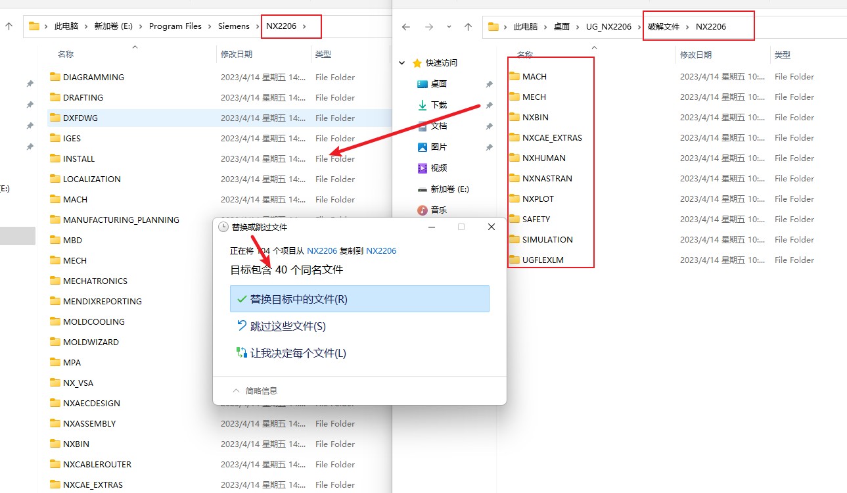
Task: Click the IGES folder icon
Action: pyautogui.click(x=55, y=138)
